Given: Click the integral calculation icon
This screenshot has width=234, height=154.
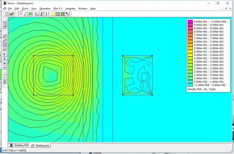Looking at the screenshot, I should click(42, 14).
